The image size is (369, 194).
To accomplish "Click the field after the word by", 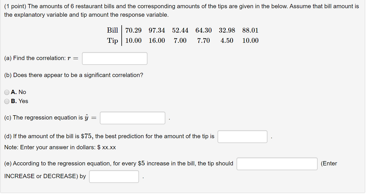I will pyautogui.click(x=113, y=176).
